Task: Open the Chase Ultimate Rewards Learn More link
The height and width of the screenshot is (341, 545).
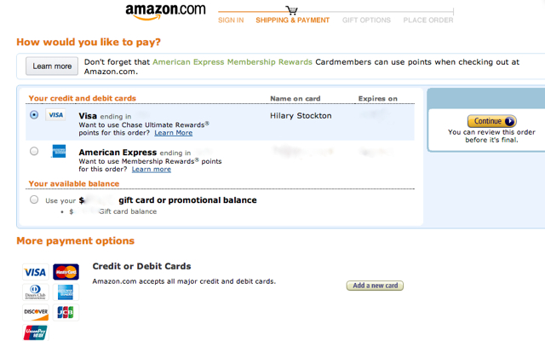Action: [x=174, y=133]
